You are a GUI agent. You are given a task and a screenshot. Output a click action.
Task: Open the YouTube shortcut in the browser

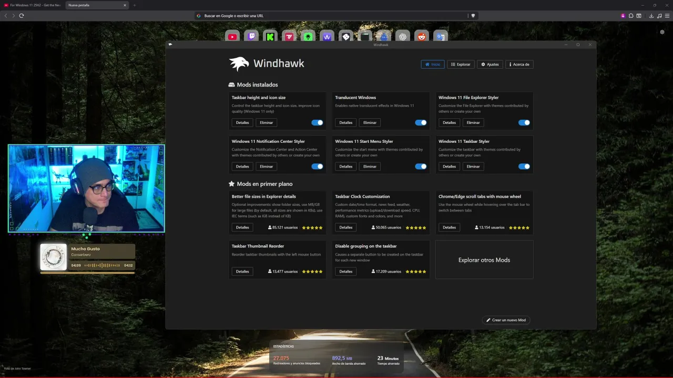point(232,36)
